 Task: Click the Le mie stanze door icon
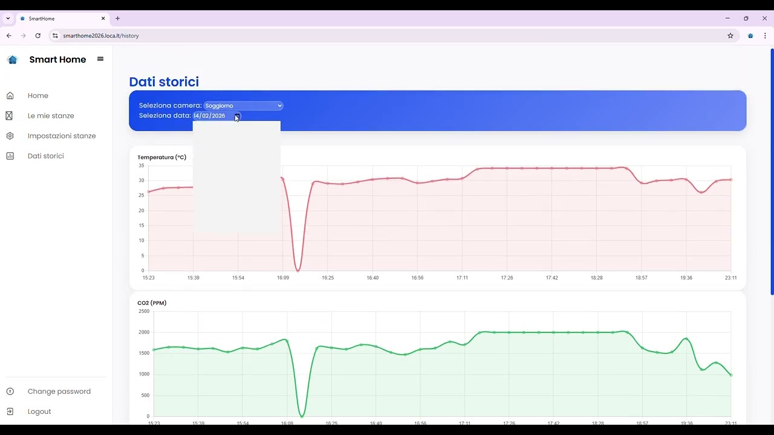(10, 115)
